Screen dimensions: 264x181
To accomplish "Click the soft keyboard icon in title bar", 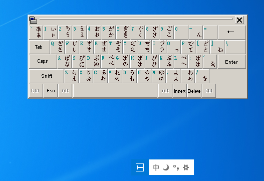I will [33, 20].
